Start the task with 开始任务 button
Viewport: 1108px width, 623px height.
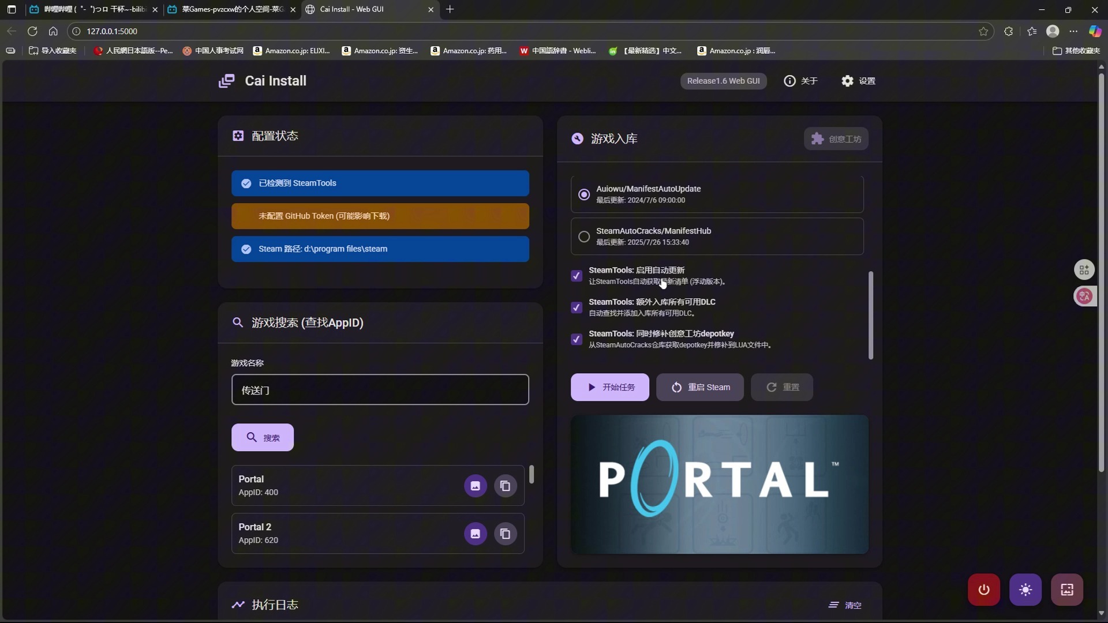pos(610,387)
